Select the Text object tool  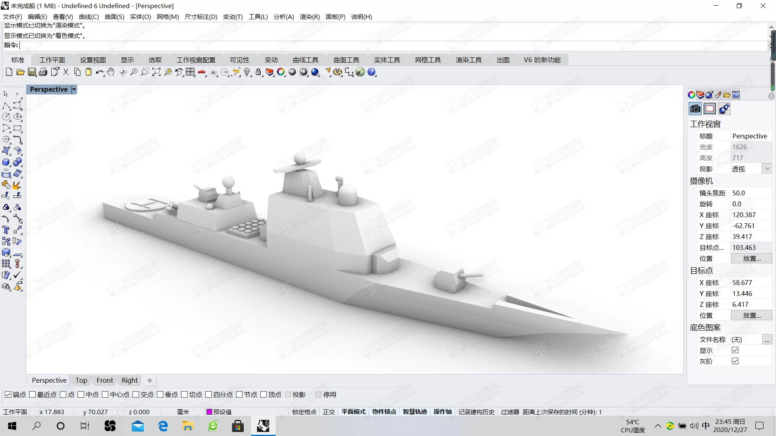tap(6, 230)
